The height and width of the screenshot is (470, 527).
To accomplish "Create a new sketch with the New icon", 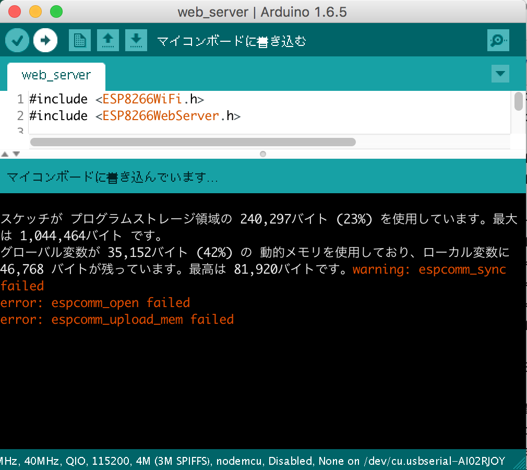I will click(80, 40).
